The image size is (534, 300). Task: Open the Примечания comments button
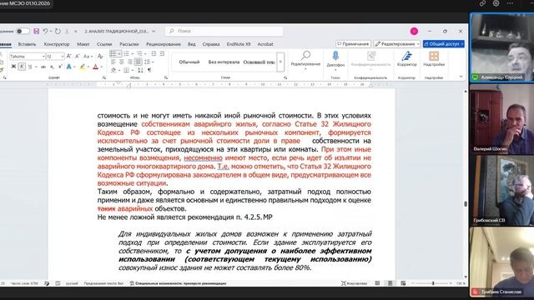click(x=353, y=44)
